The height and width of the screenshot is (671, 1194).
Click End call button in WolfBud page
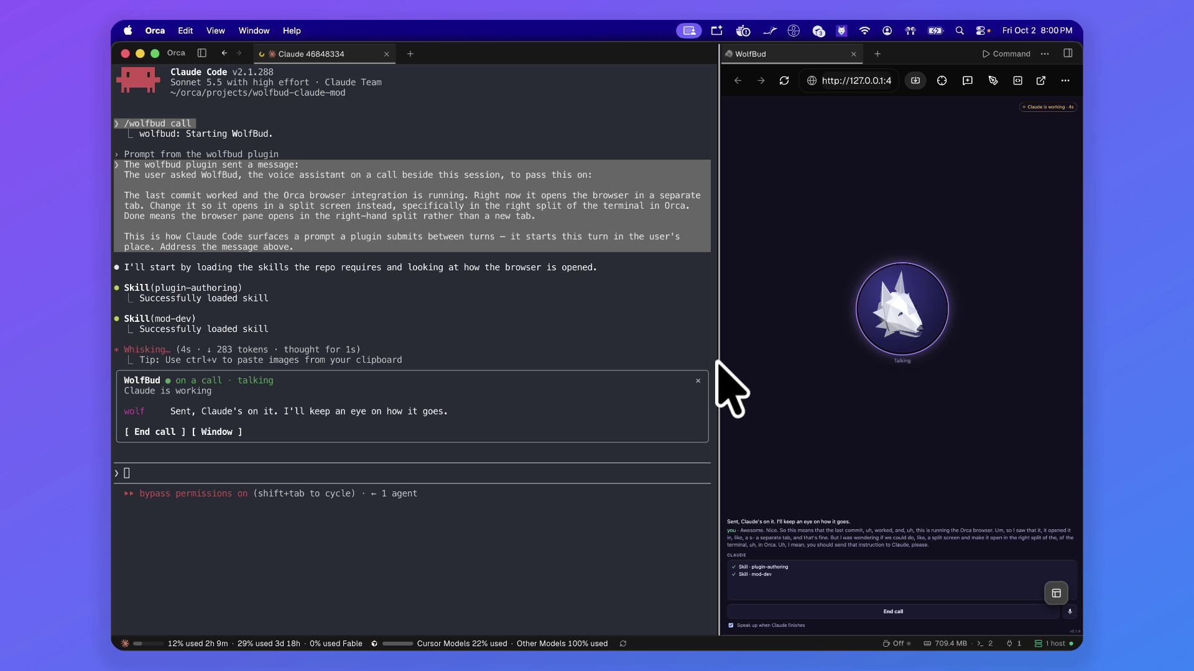[893, 611]
